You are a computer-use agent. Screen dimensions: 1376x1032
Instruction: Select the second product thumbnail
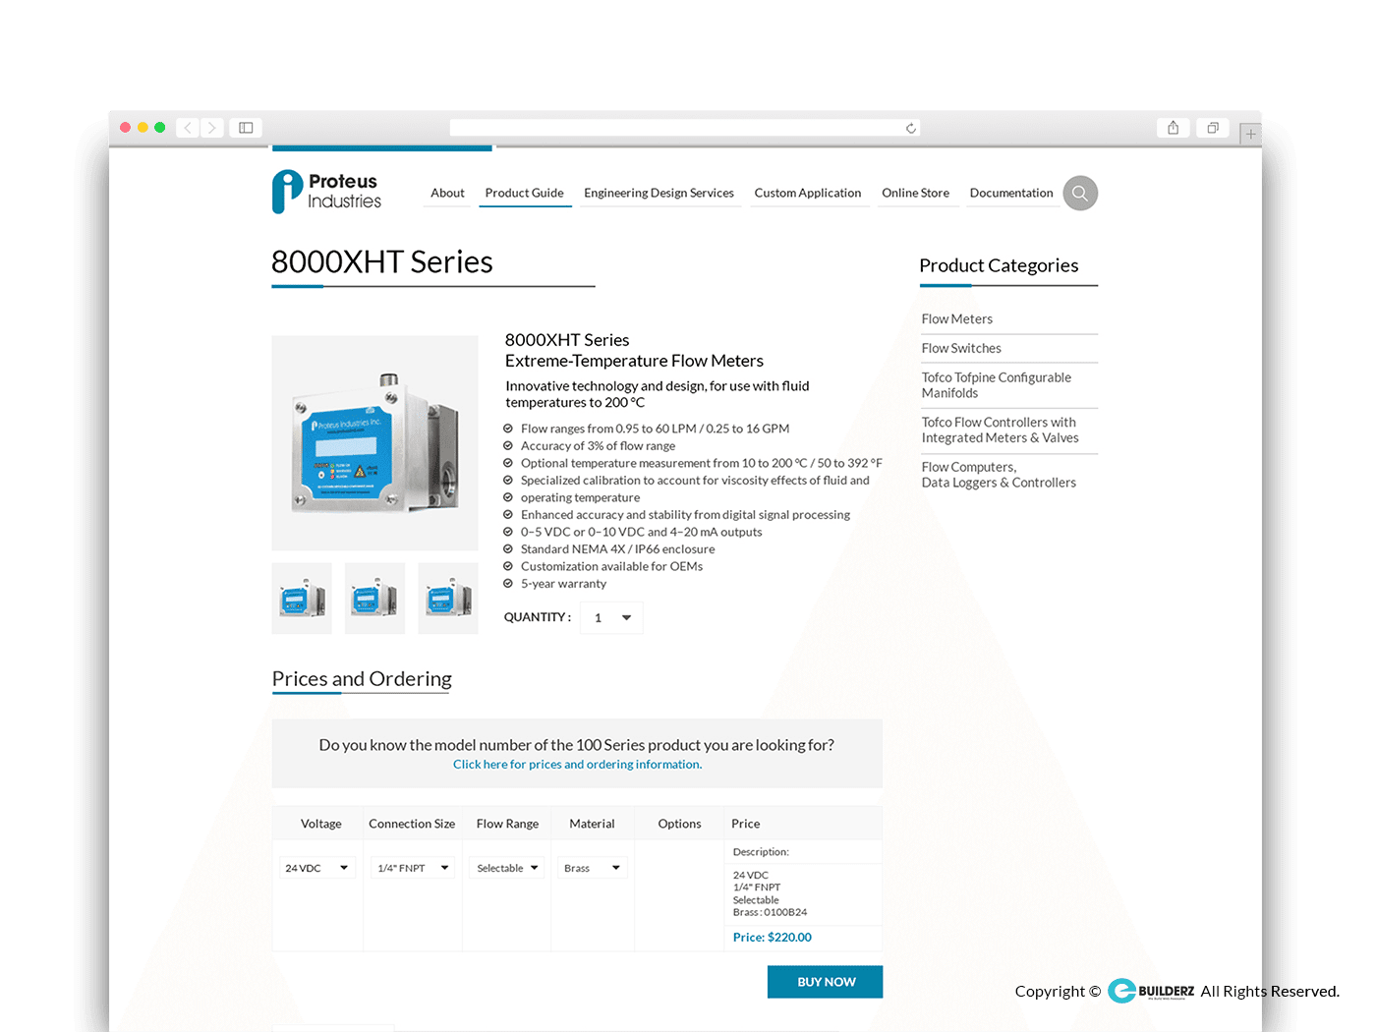pos(374,599)
